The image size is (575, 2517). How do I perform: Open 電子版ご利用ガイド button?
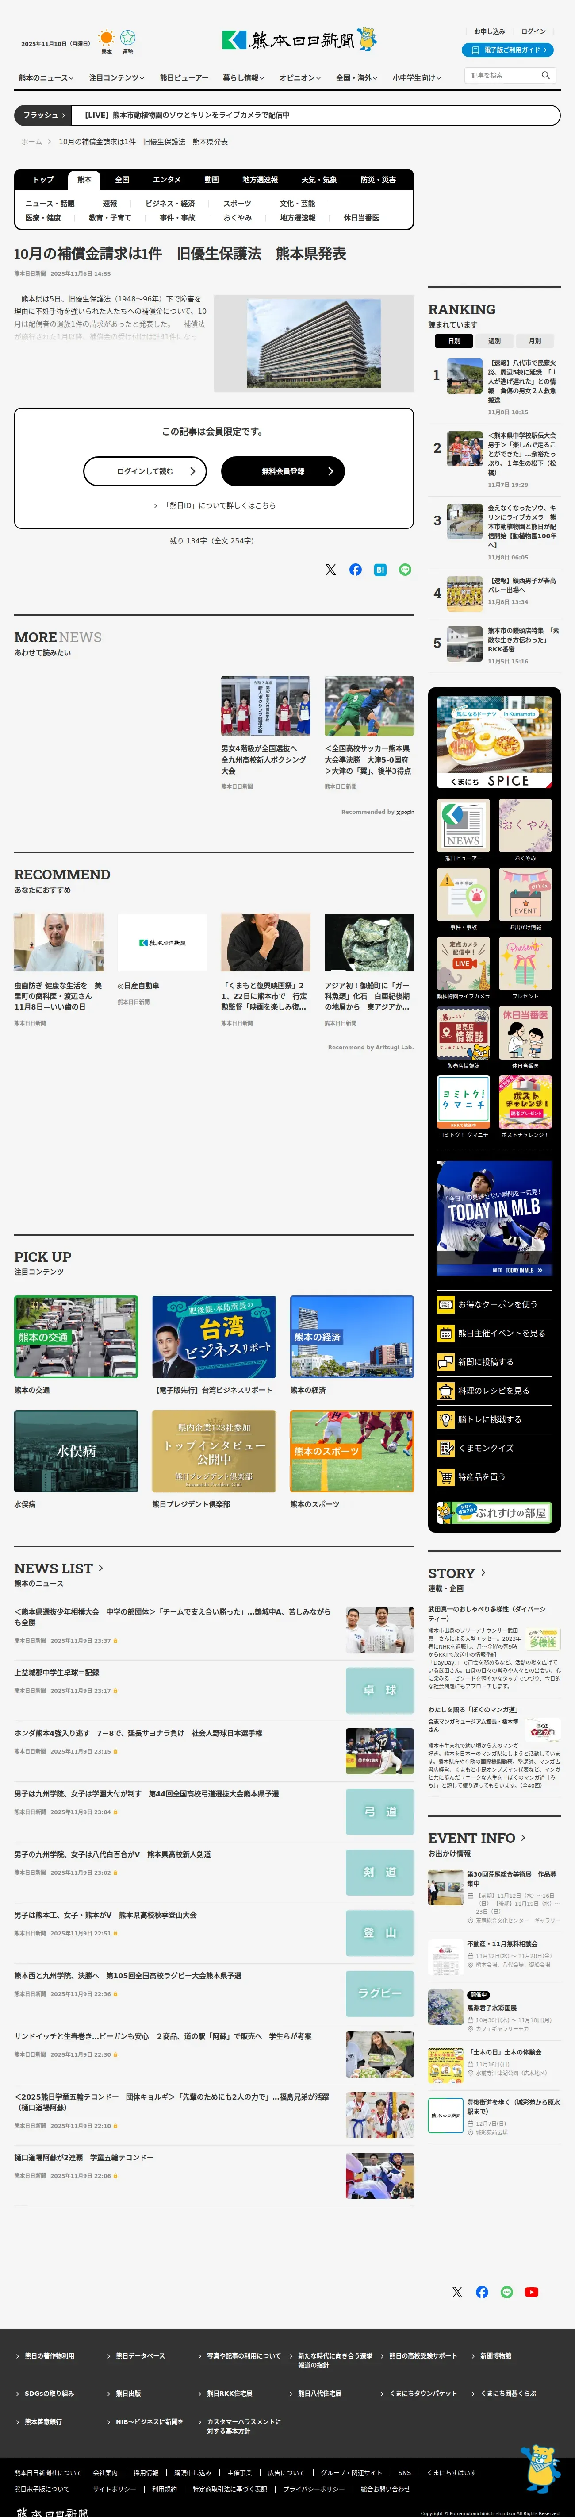(x=508, y=50)
